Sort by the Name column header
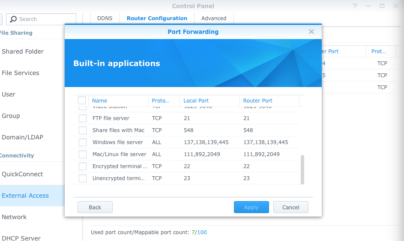Viewport: 404px width, 241px height. point(100,101)
